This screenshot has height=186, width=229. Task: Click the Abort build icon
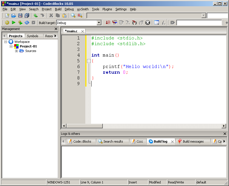point(33,23)
